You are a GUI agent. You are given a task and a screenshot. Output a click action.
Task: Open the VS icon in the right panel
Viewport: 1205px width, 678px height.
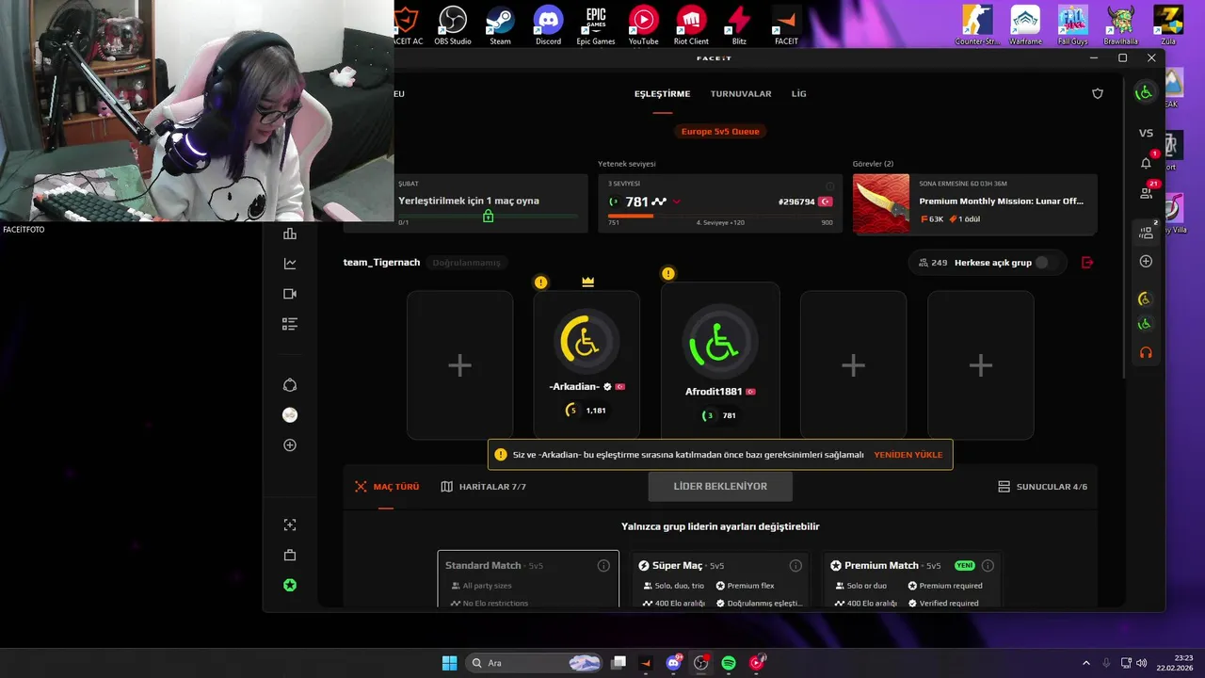coord(1146,134)
